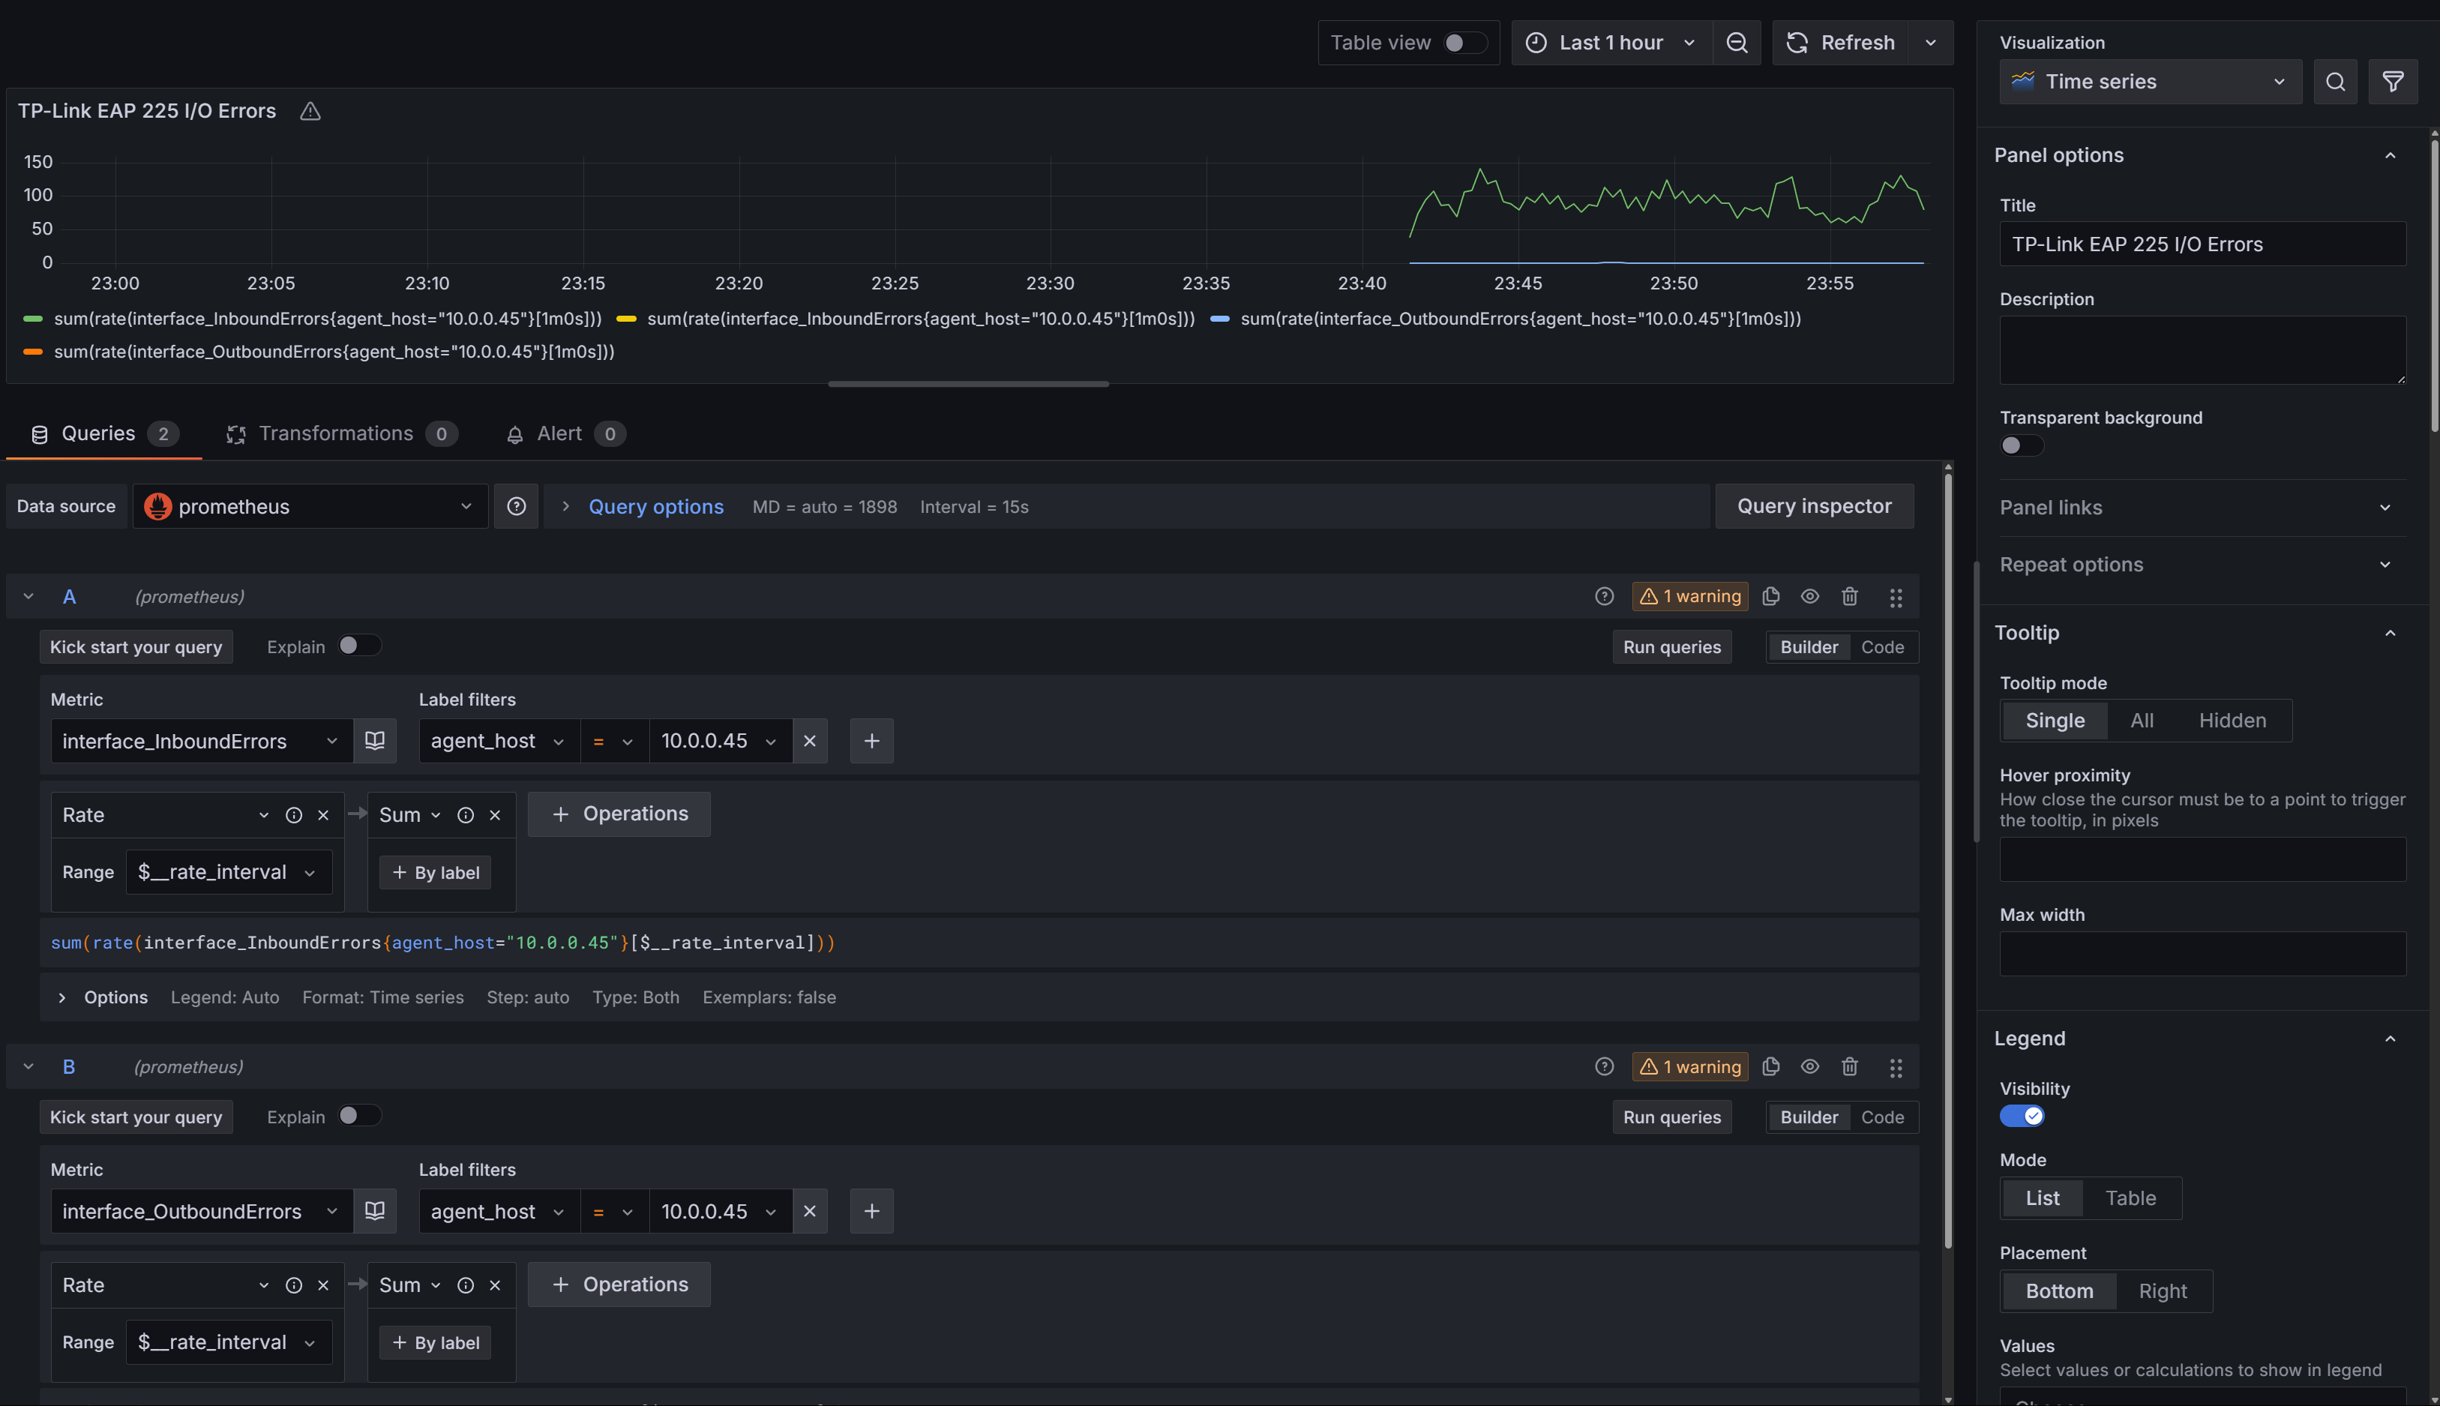Click the panel warning triangle icon
This screenshot has height=1406, width=2440.
[310, 111]
